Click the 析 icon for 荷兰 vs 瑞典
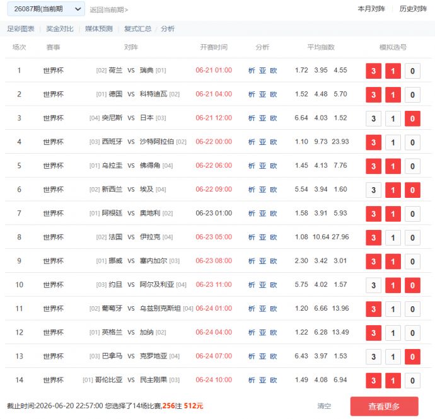Viewport: 435px width, 419px height. [x=252, y=71]
